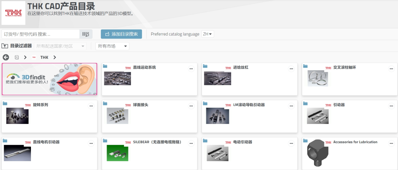The height and width of the screenshot is (170, 398).
Task: Expand chevron after catalog root icon
Action: coord(25,57)
